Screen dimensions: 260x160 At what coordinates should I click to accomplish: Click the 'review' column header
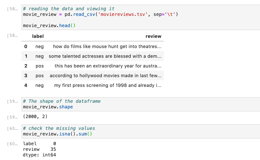tap(153, 36)
